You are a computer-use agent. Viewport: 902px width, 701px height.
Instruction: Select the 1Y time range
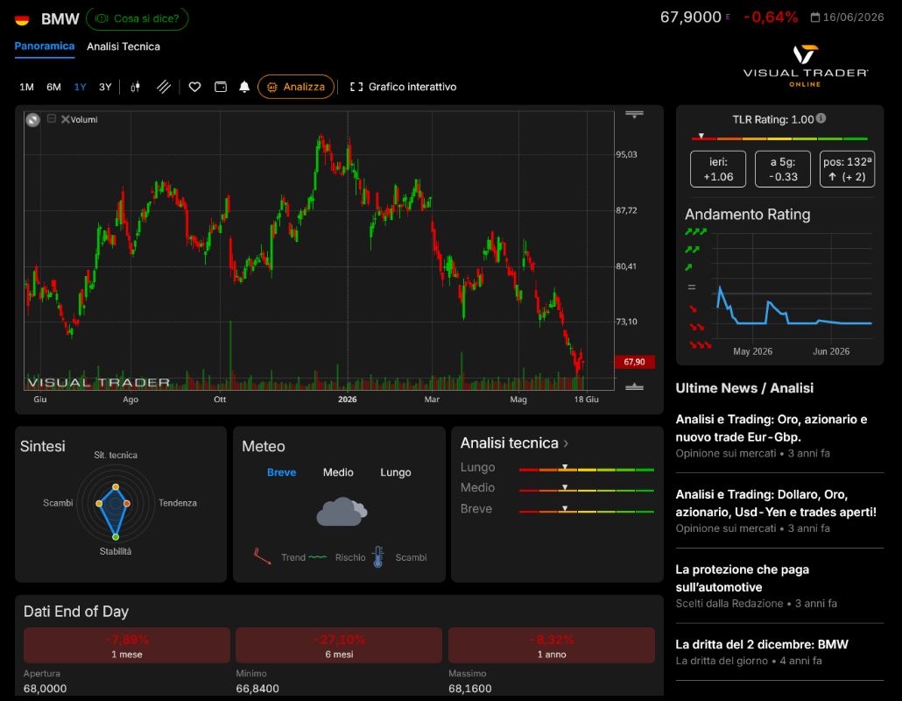point(80,87)
